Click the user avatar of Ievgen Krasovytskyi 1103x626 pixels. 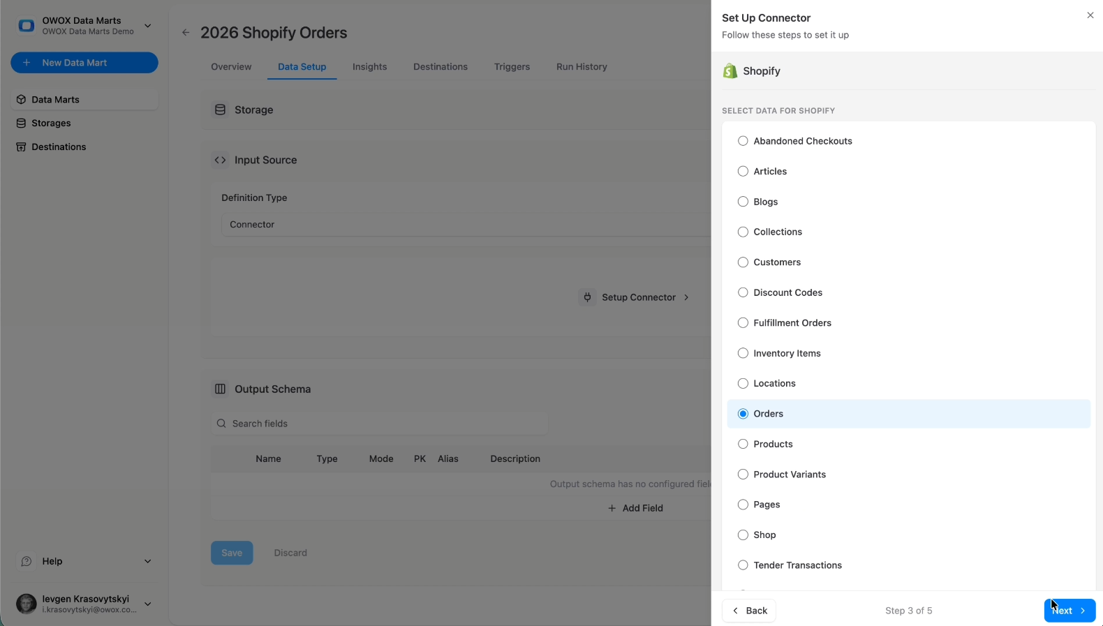[x=27, y=604]
